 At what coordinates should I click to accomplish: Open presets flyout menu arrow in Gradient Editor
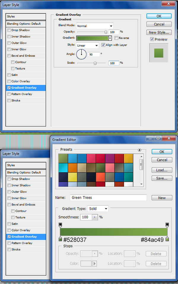tap(139, 150)
